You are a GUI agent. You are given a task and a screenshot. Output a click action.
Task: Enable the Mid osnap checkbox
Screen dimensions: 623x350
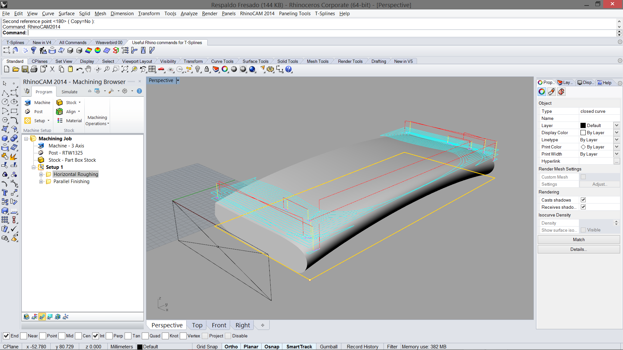point(62,336)
